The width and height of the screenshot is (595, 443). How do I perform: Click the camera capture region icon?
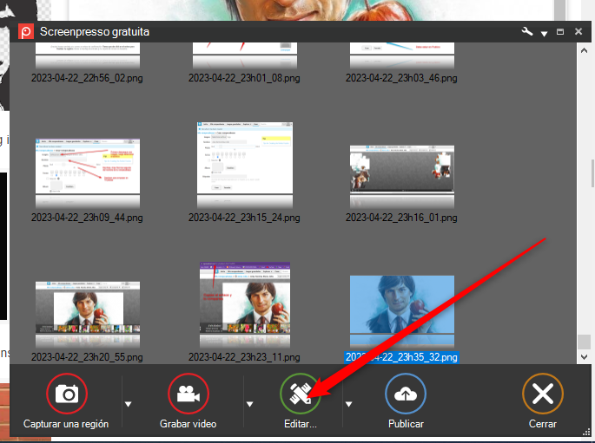67,394
